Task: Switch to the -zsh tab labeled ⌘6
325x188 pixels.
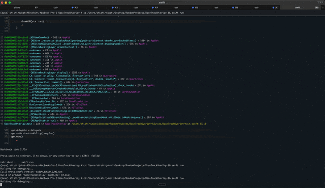Action: click(220, 8)
